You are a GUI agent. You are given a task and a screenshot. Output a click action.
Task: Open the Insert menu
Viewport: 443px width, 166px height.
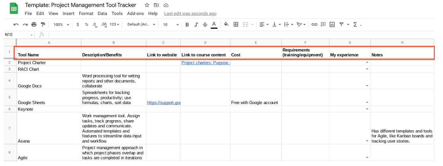69,13
